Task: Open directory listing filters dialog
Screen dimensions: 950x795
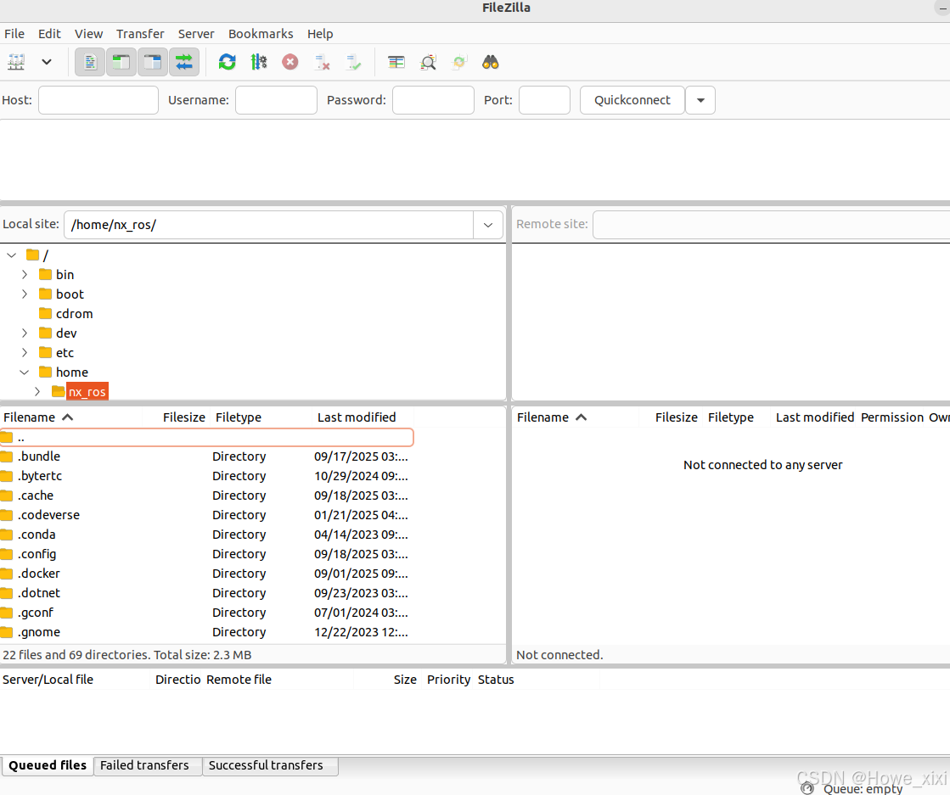Action: [x=396, y=62]
